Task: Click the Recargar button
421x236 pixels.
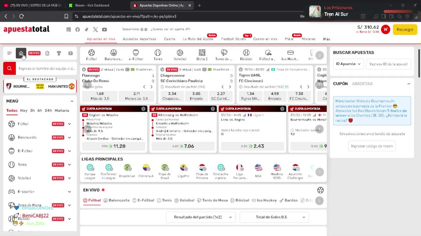Action: click(405, 29)
